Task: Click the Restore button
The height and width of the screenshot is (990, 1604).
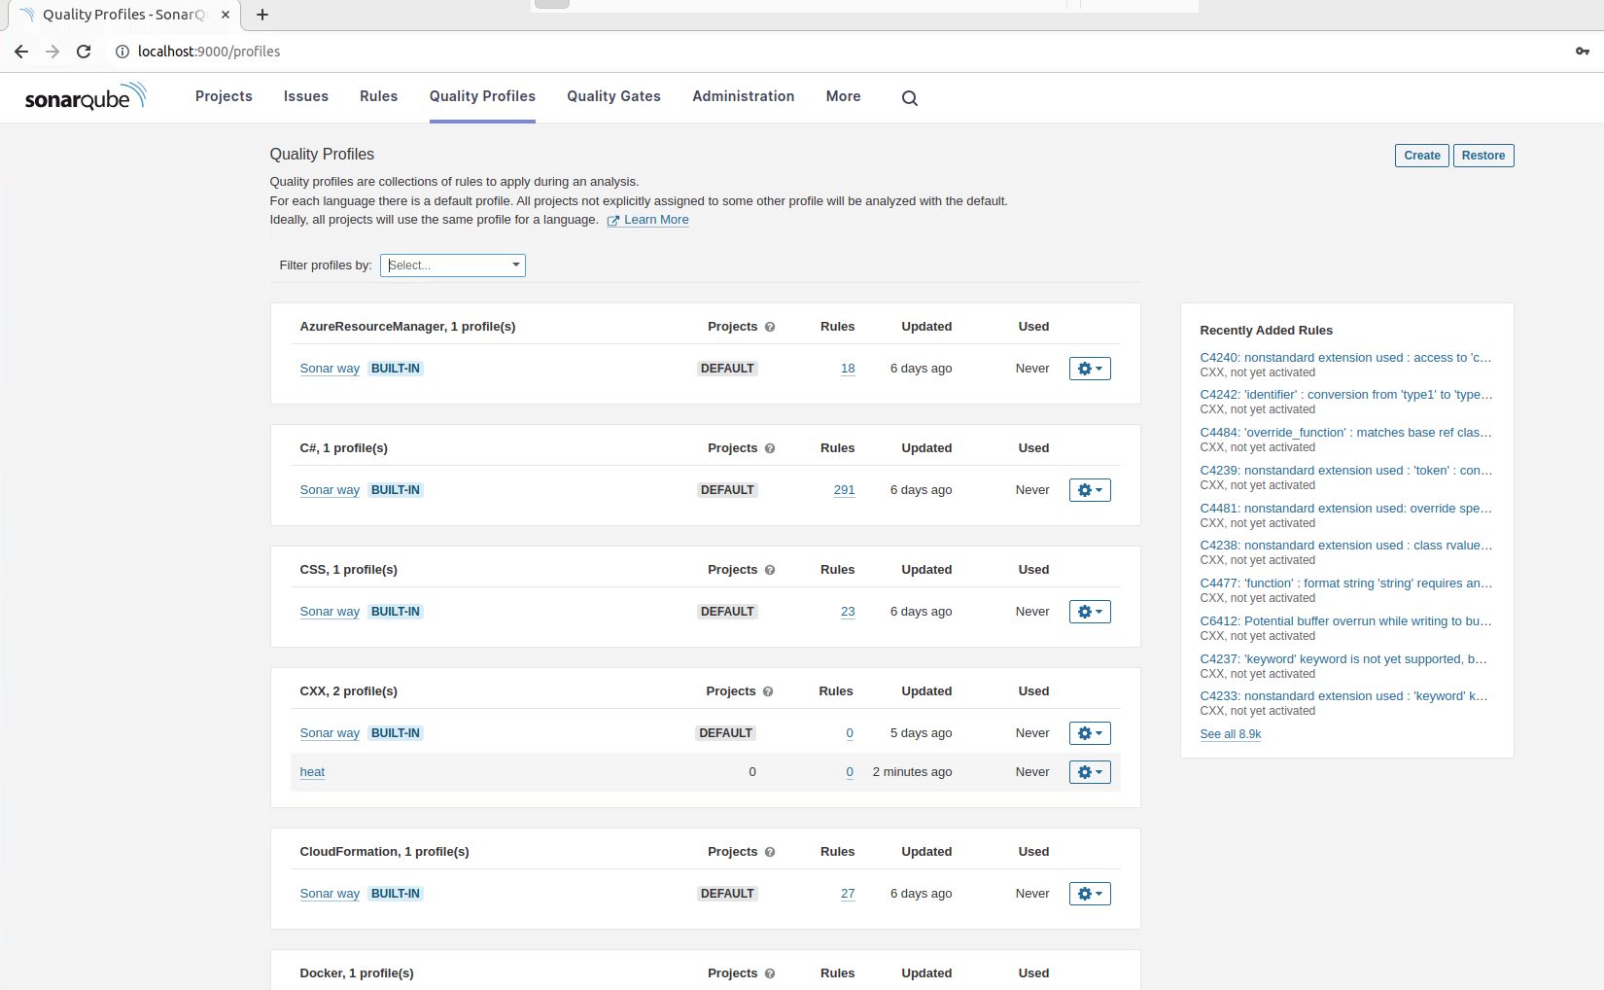Action: point(1482,156)
